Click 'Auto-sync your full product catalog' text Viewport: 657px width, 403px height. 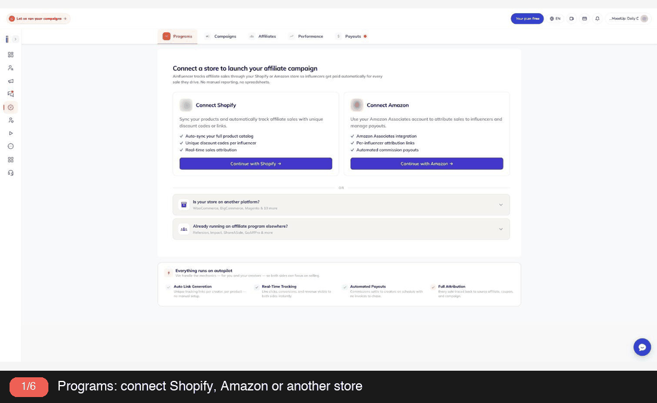click(219, 136)
